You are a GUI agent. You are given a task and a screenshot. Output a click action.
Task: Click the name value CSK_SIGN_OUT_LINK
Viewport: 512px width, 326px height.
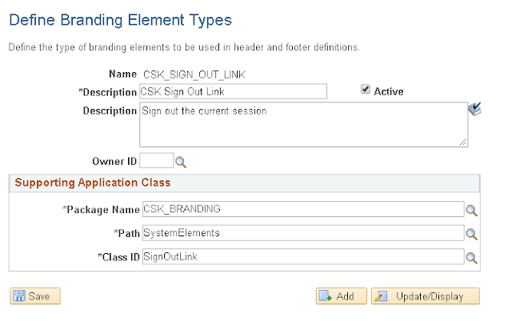[x=194, y=74]
